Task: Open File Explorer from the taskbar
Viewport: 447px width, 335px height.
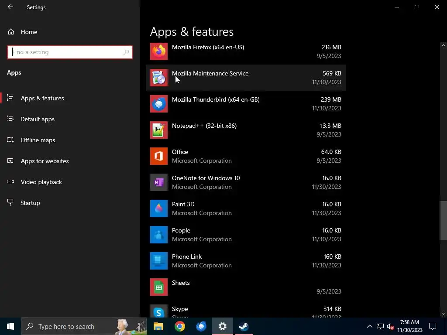Action: (x=158, y=326)
